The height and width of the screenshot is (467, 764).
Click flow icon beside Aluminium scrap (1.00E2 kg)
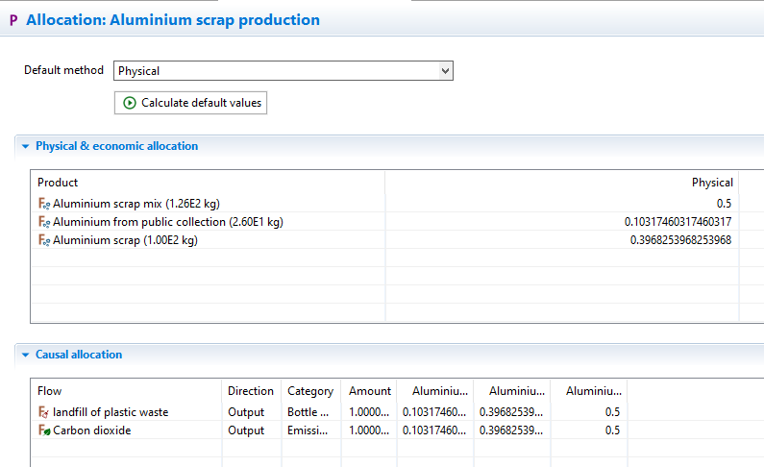pos(44,240)
